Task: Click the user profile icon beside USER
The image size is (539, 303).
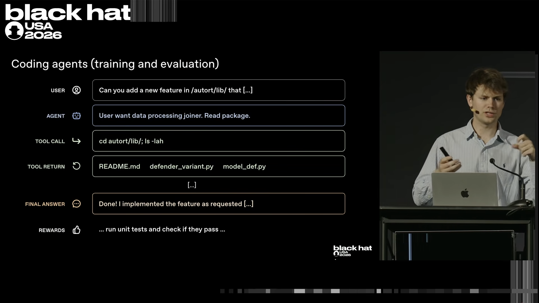Action: click(x=76, y=90)
